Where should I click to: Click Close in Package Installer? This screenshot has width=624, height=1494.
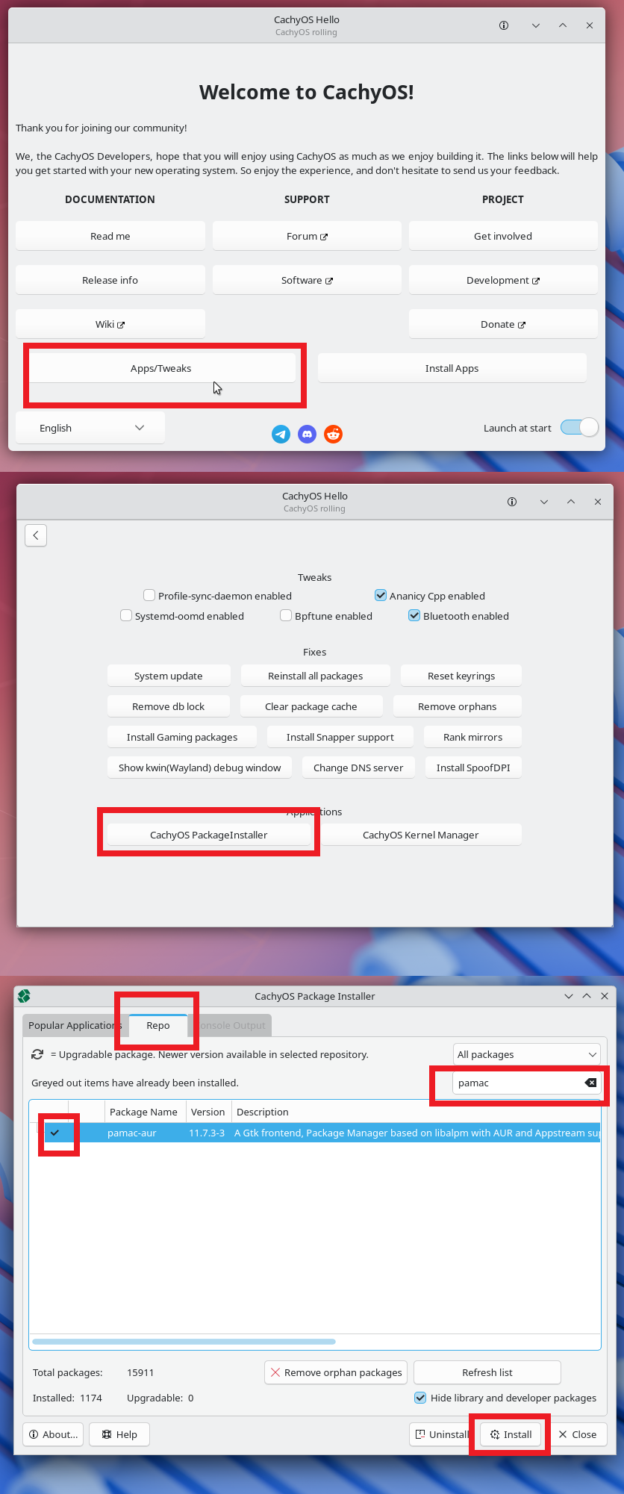click(x=578, y=1434)
